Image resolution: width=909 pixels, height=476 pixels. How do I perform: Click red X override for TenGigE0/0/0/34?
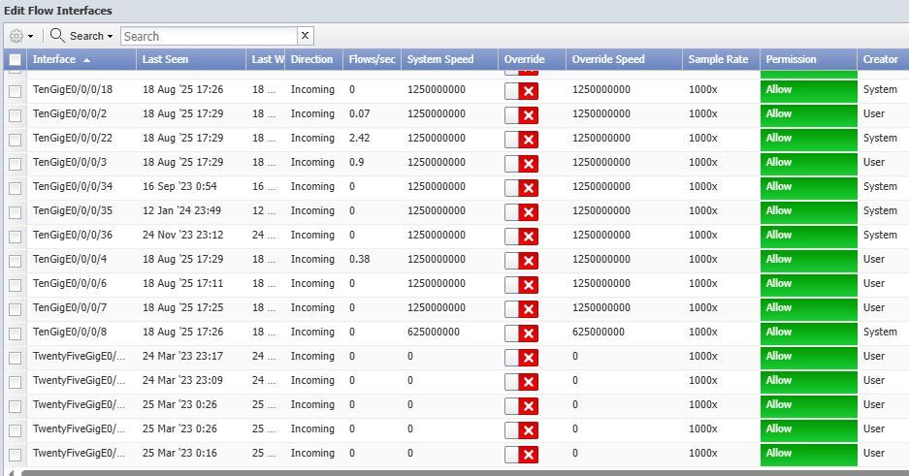(529, 188)
